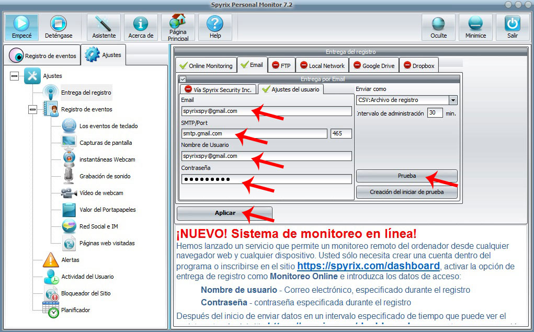Screen dimensions: 534x332
Task: Click the interval minutes field
Action: (x=435, y=113)
